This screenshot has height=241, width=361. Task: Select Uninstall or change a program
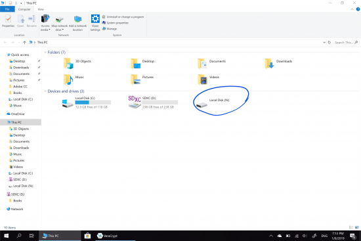tap(123, 17)
